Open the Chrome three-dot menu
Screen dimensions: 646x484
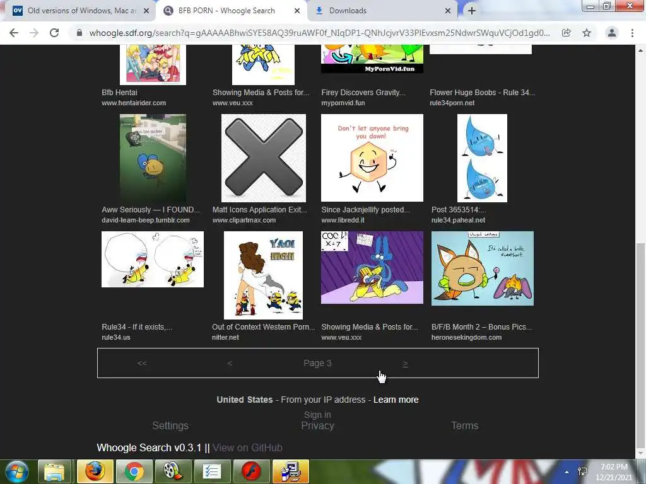(x=632, y=33)
